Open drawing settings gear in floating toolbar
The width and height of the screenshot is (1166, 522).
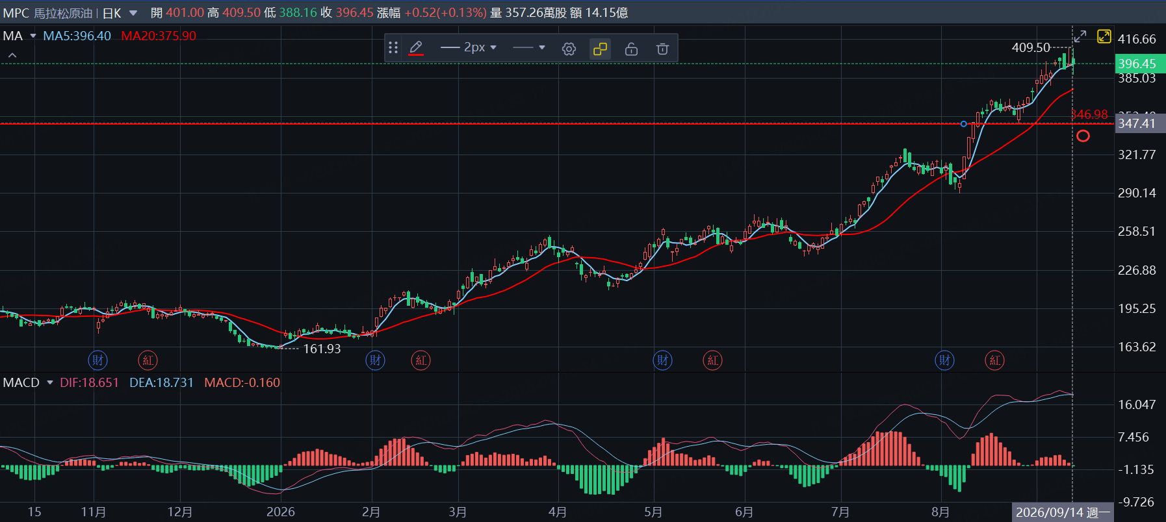click(569, 49)
